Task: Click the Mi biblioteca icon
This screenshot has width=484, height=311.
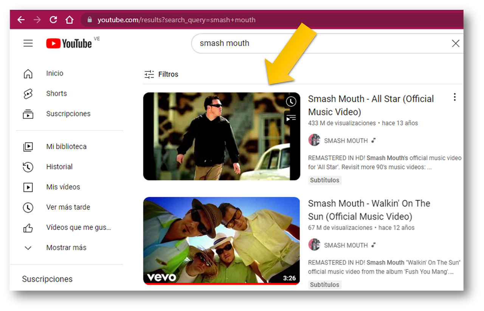Action: pyautogui.click(x=28, y=146)
